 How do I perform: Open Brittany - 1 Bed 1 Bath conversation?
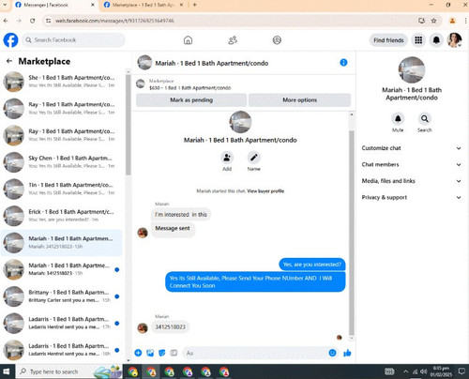[63, 296]
